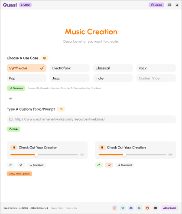Open the LinkedIn icon in footer
The width and height of the screenshot is (182, 214).
point(139,208)
